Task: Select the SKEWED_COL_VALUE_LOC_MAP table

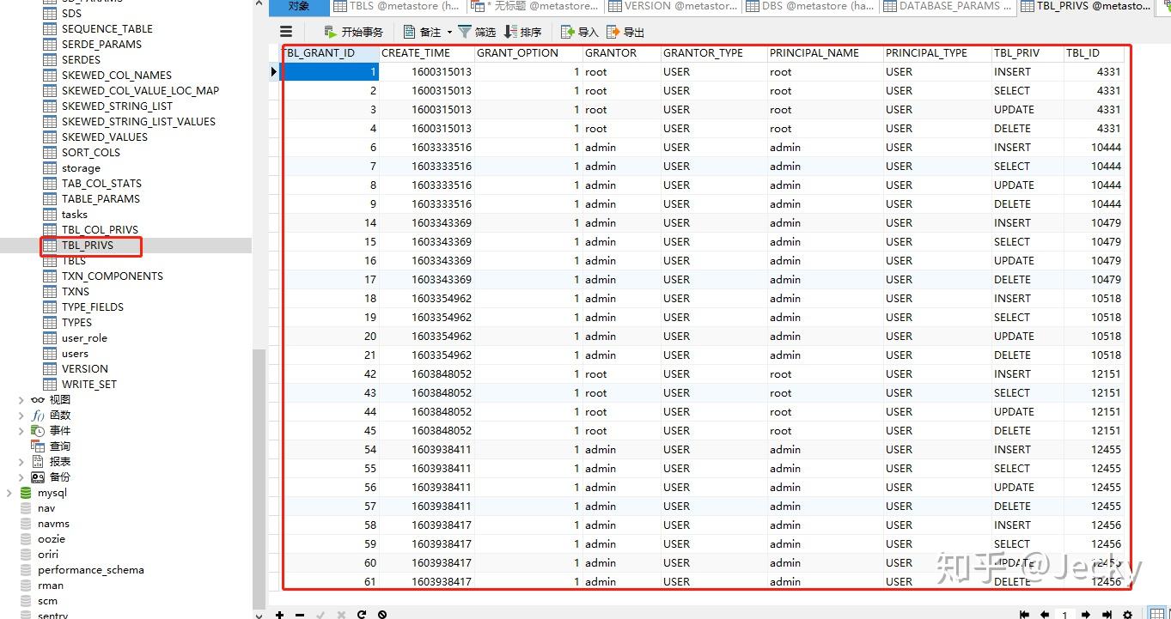Action: pos(140,90)
